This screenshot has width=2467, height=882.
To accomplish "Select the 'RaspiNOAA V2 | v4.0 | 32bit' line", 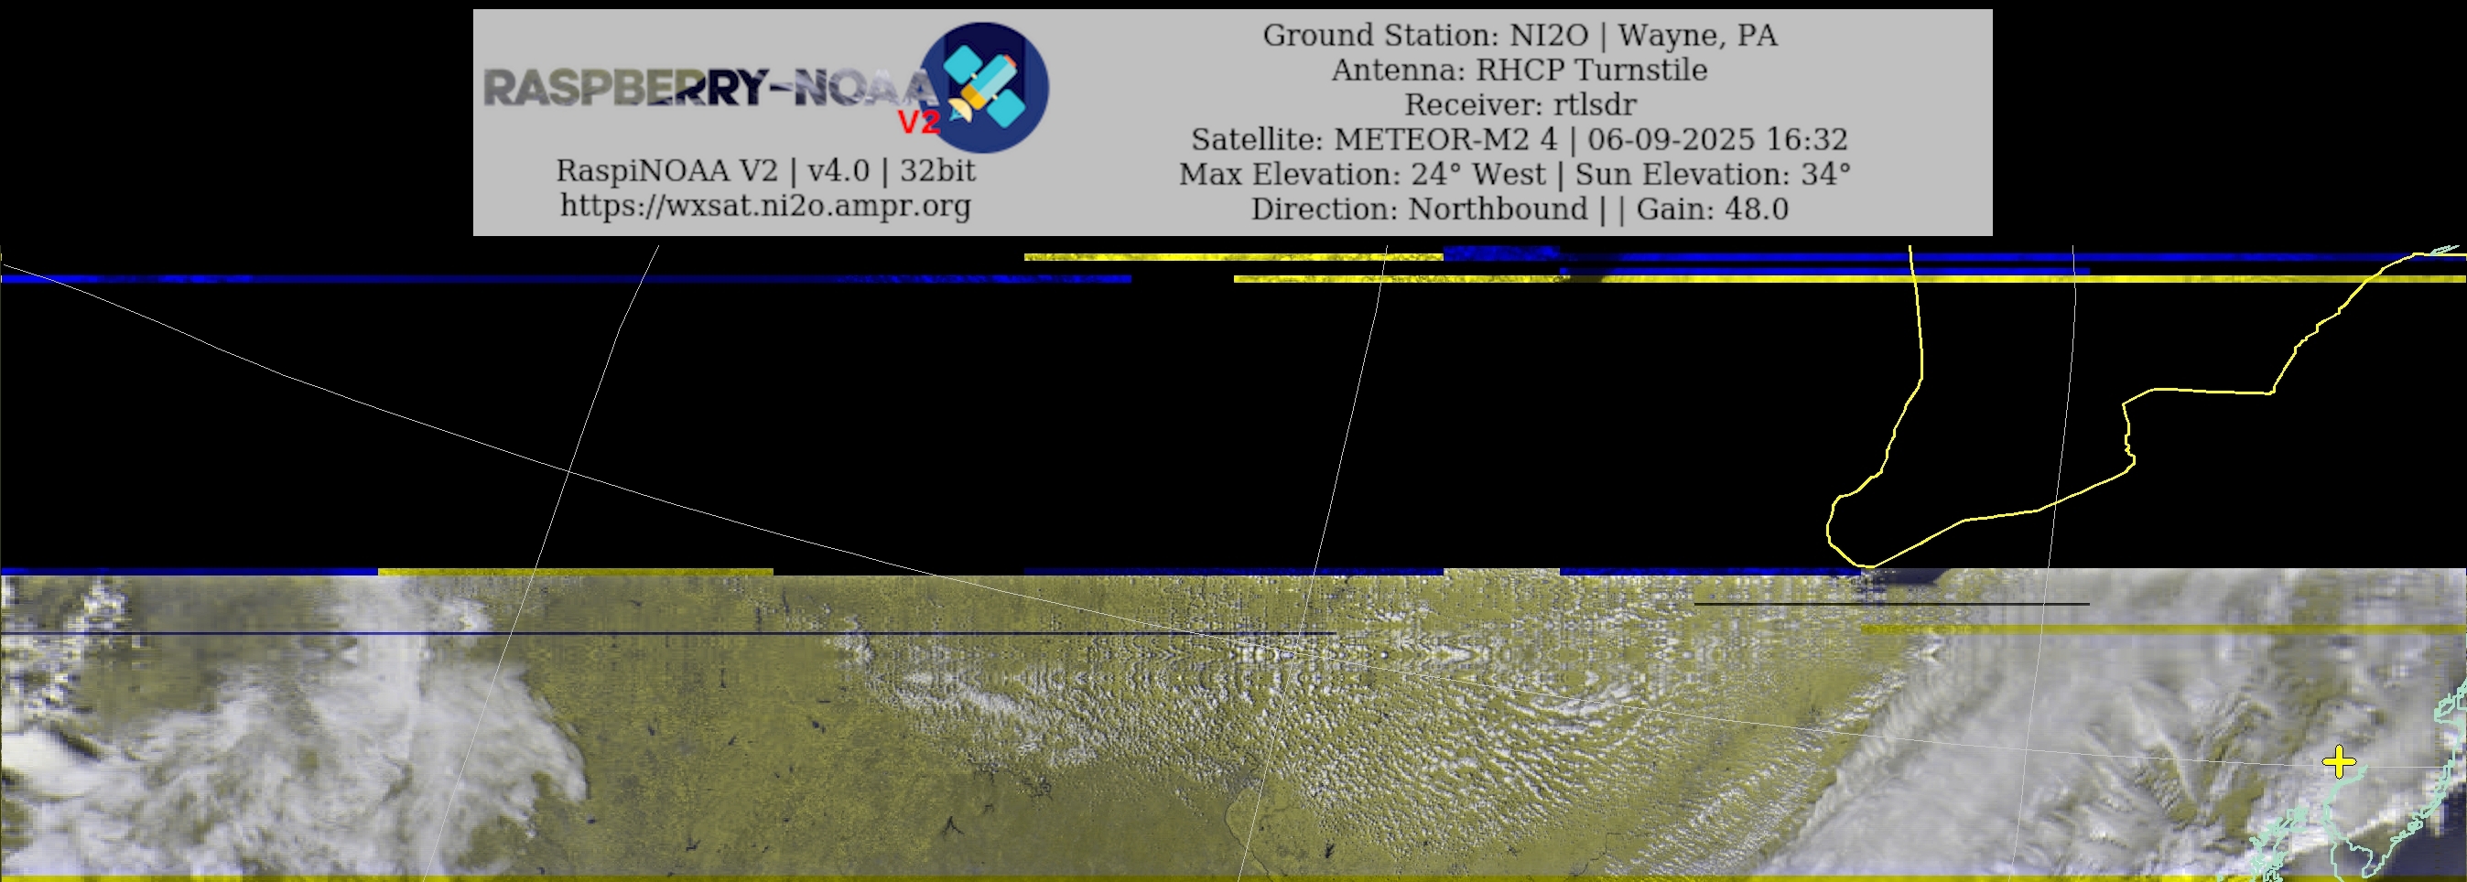I will pyautogui.click(x=765, y=170).
